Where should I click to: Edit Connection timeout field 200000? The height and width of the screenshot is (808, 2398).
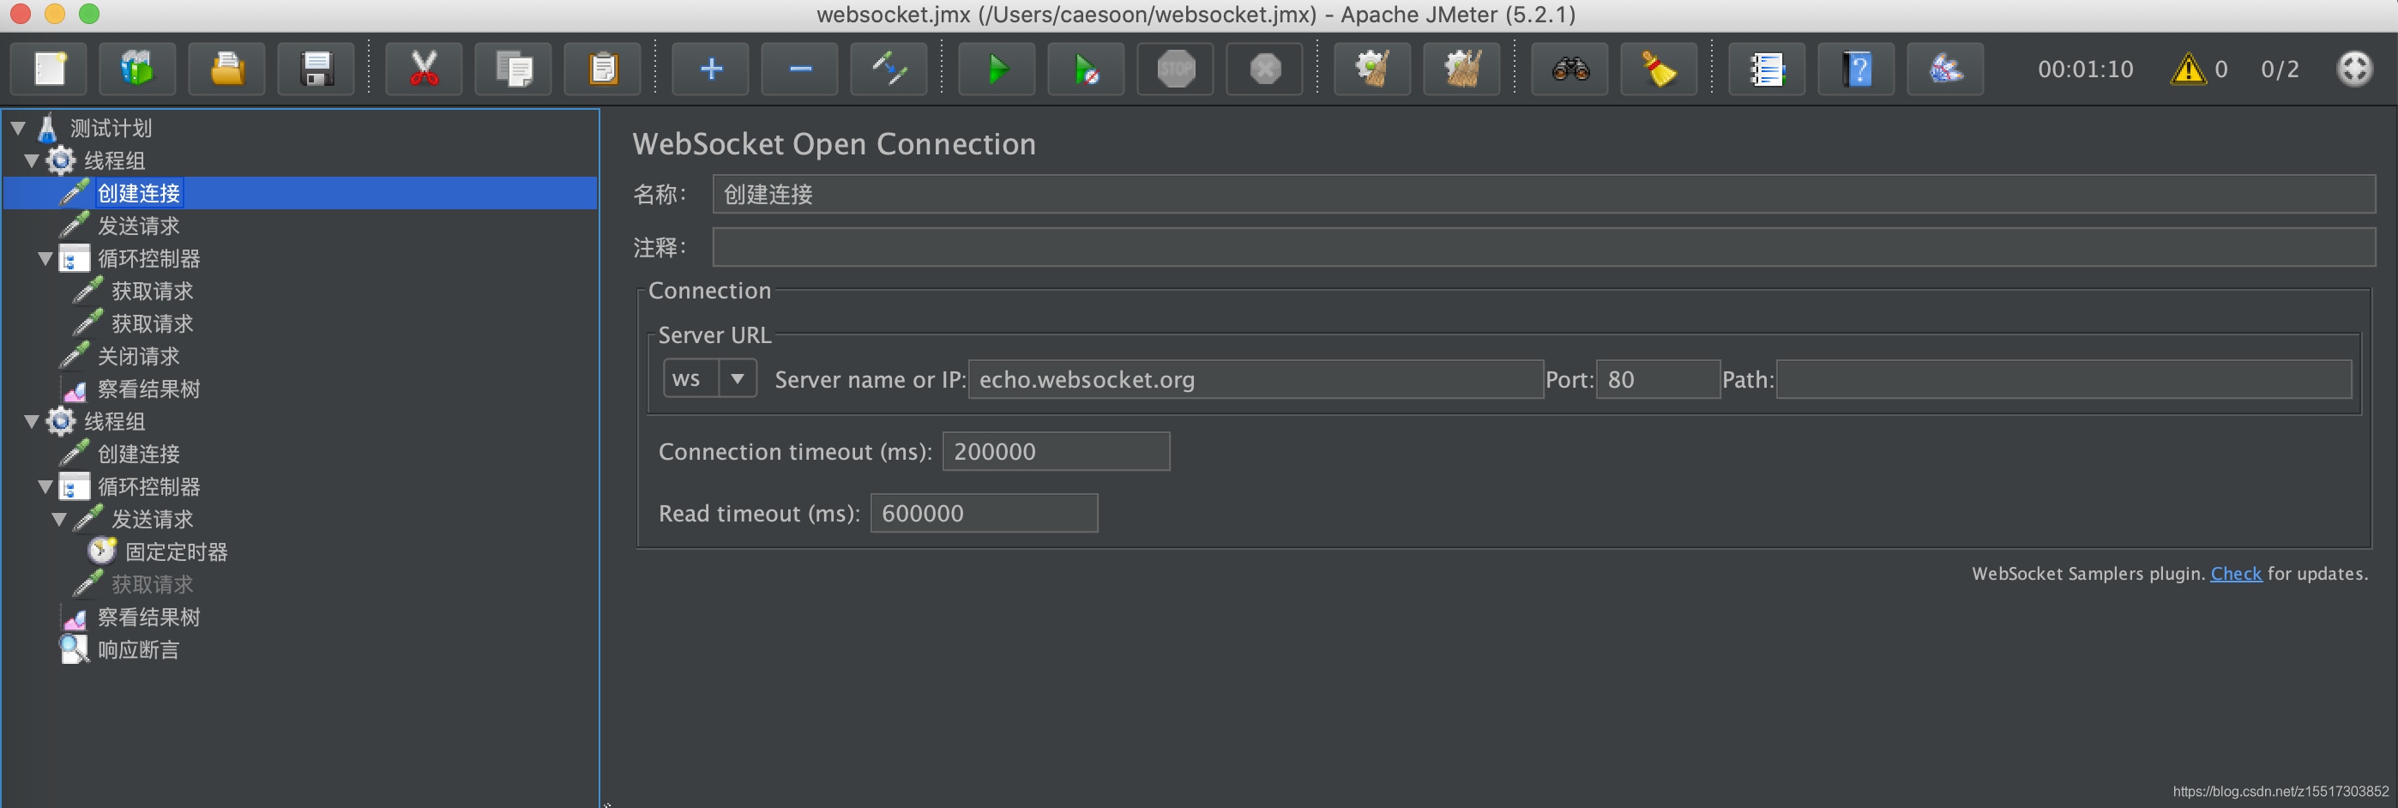coord(1056,450)
